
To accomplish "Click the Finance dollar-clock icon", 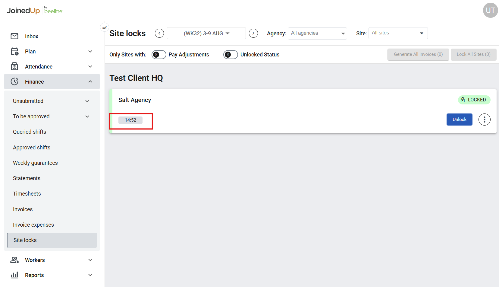I will point(14,81).
